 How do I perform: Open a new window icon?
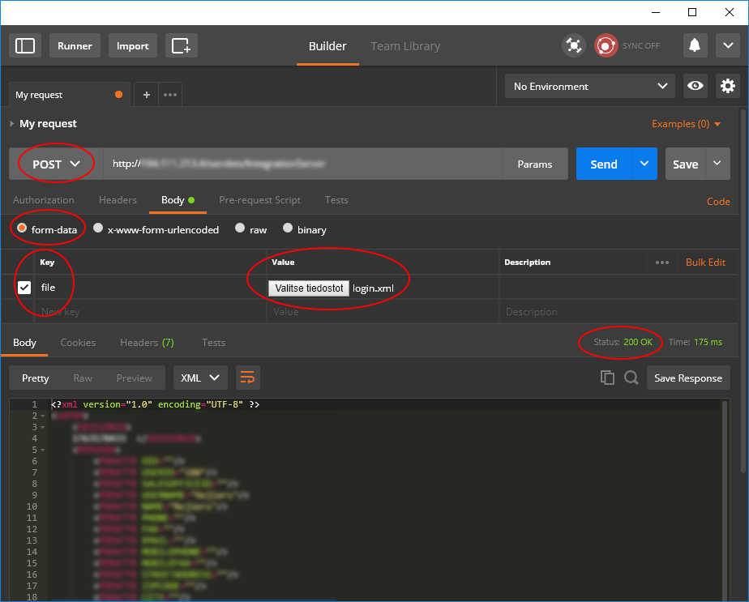(181, 46)
